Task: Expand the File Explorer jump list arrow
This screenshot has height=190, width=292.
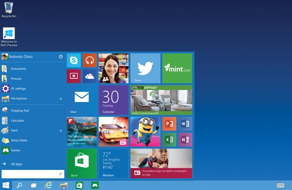Action: (61, 99)
